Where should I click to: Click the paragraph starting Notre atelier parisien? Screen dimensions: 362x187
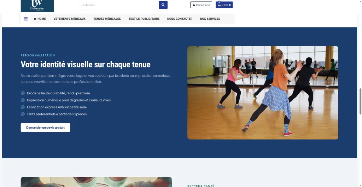pyautogui.click(x=96, y=79)
